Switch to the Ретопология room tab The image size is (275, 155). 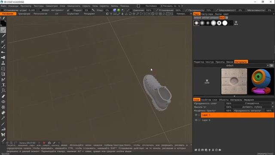click(x=40, y=14)
